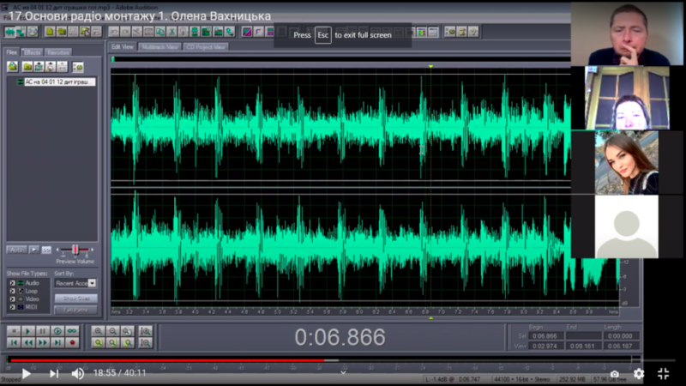Screen dimensions: 686x386
Task: Click the red Record button
Action: click(x=72, y=342)
